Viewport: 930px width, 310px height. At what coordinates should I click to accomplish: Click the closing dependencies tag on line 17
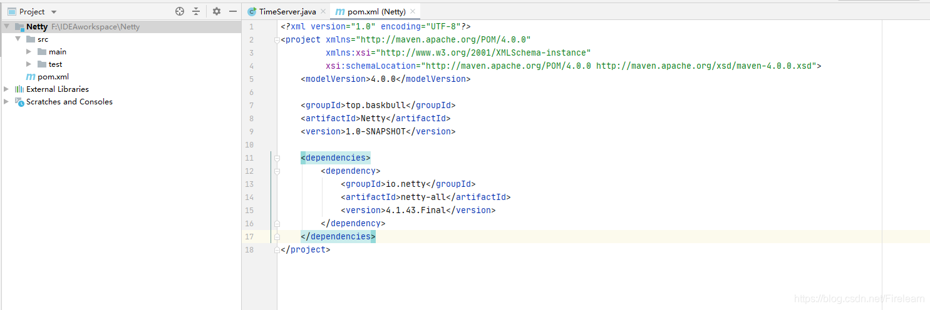click(338, 236)
